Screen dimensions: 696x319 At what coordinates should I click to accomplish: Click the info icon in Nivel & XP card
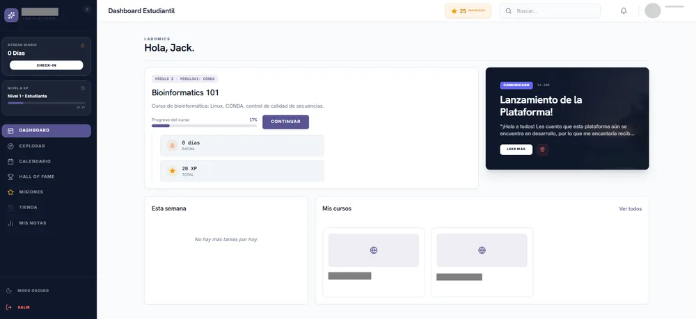click(83, 88)
